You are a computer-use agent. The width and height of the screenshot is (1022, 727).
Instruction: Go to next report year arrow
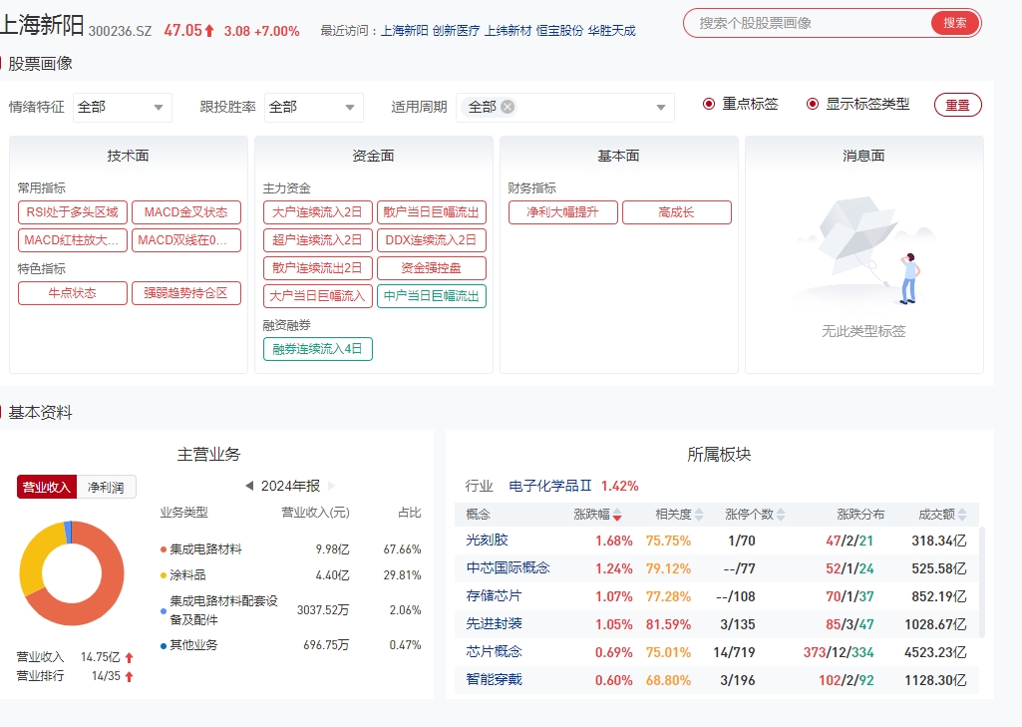coord(332,486)
